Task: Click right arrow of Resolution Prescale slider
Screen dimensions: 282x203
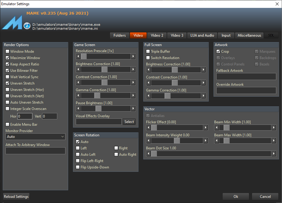Action: [x=133, y=56]
